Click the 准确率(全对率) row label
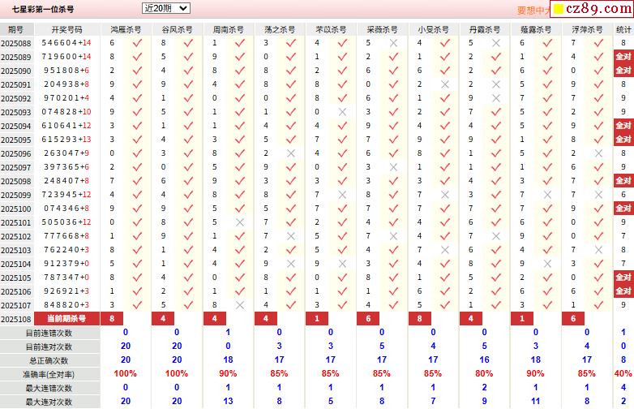 49,374
